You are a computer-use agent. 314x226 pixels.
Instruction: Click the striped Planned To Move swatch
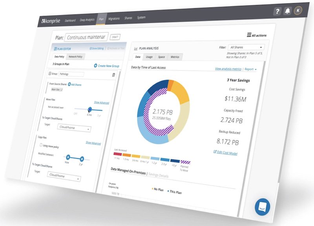tap(185, 162)
